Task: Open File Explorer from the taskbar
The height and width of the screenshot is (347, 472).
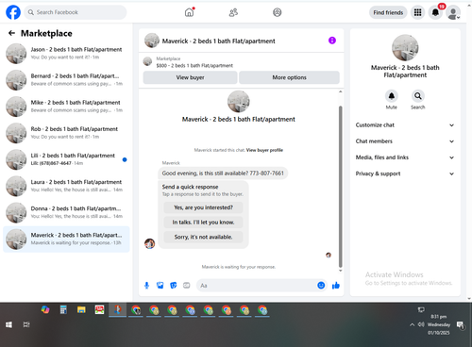Action: pos(81,310)
